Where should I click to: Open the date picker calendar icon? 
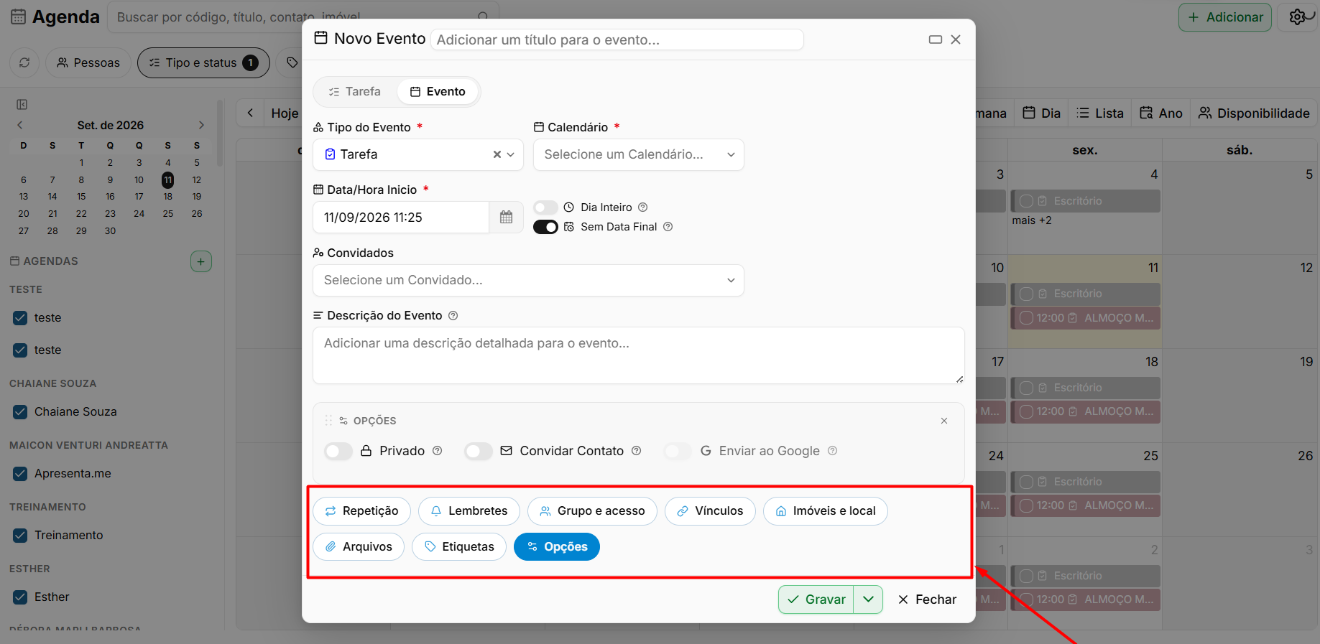506,217
